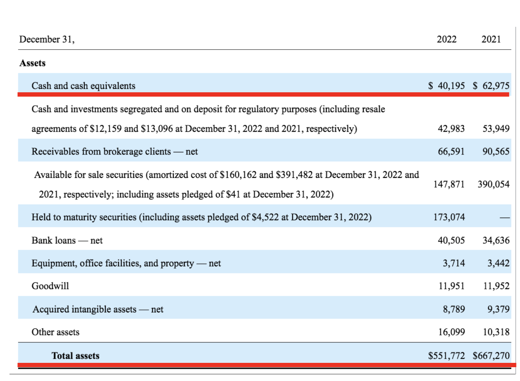Image resolution: width=520 pixels, height=381 pixels.
Task: Select the 2022 column header
Action: pyautogui.click(x=447, y=39)
